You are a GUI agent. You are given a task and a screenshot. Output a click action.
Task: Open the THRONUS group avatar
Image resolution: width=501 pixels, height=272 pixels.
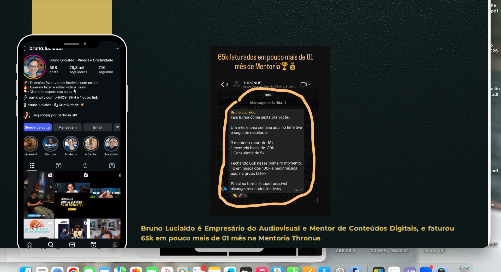[x=237, y=84]
